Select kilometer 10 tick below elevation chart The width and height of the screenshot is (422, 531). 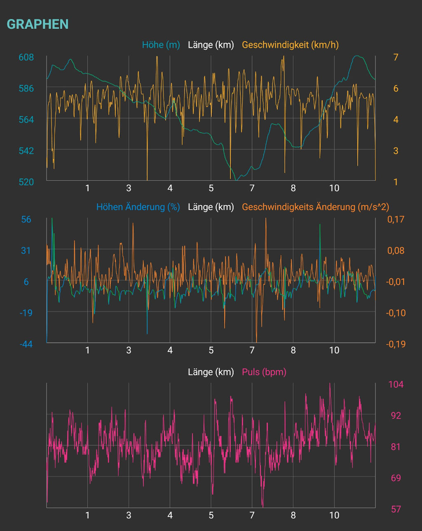(334, 188)
